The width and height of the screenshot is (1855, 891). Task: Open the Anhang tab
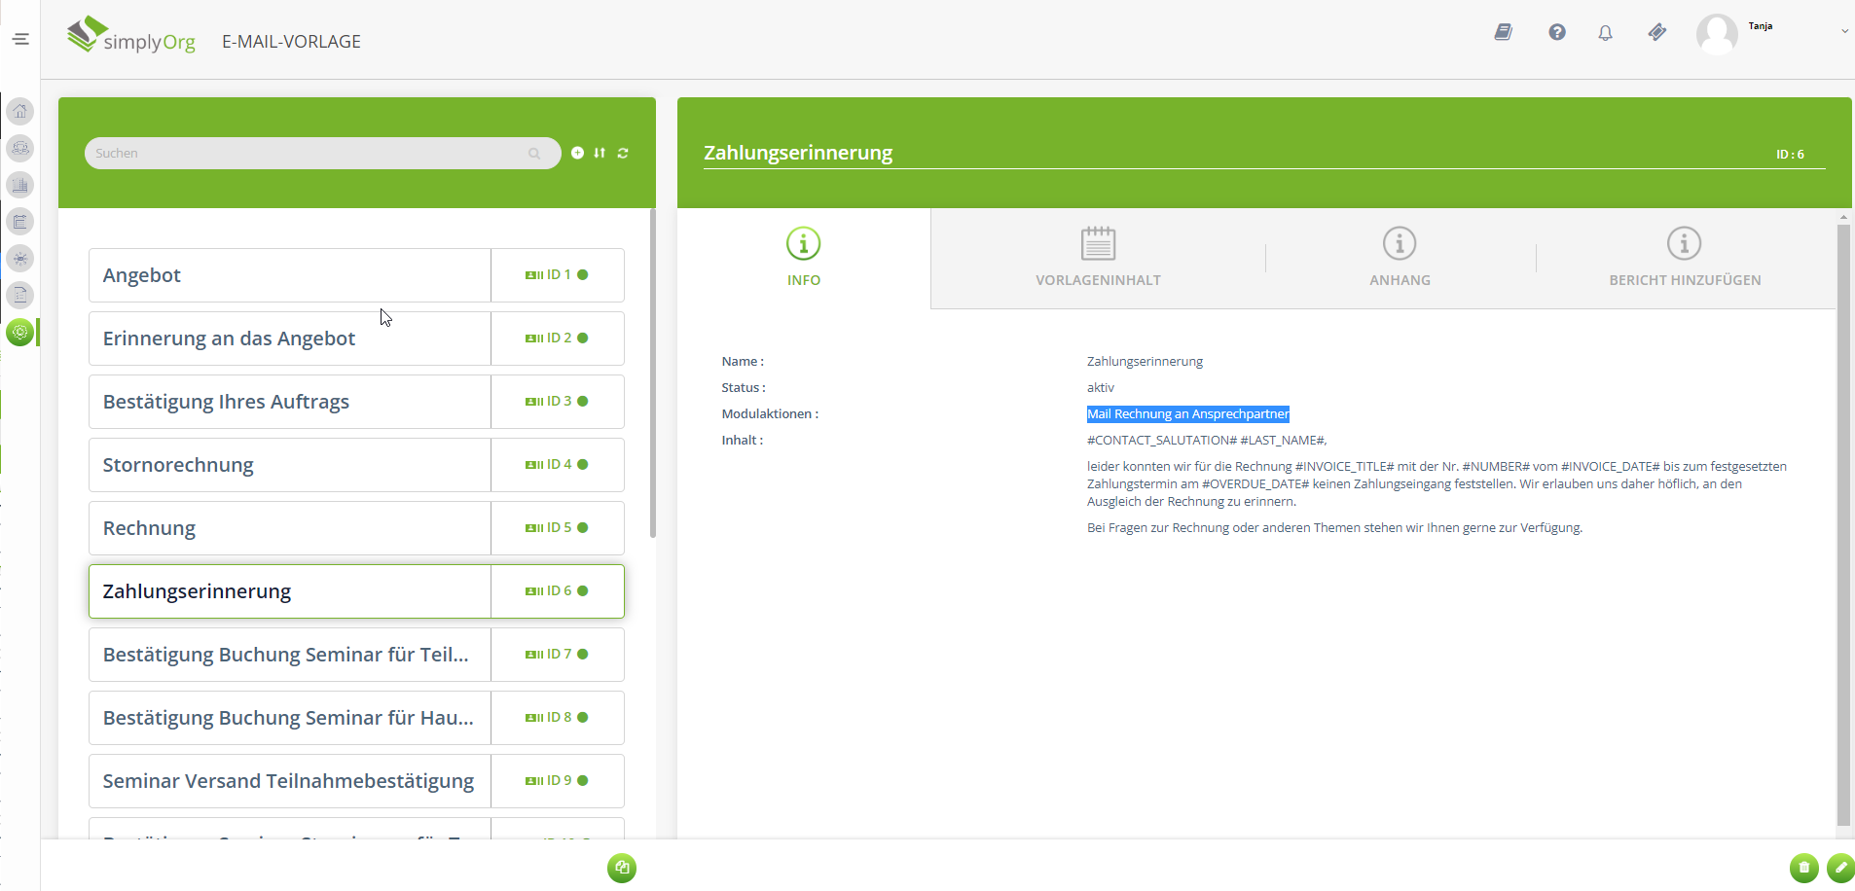[1400, 258]
